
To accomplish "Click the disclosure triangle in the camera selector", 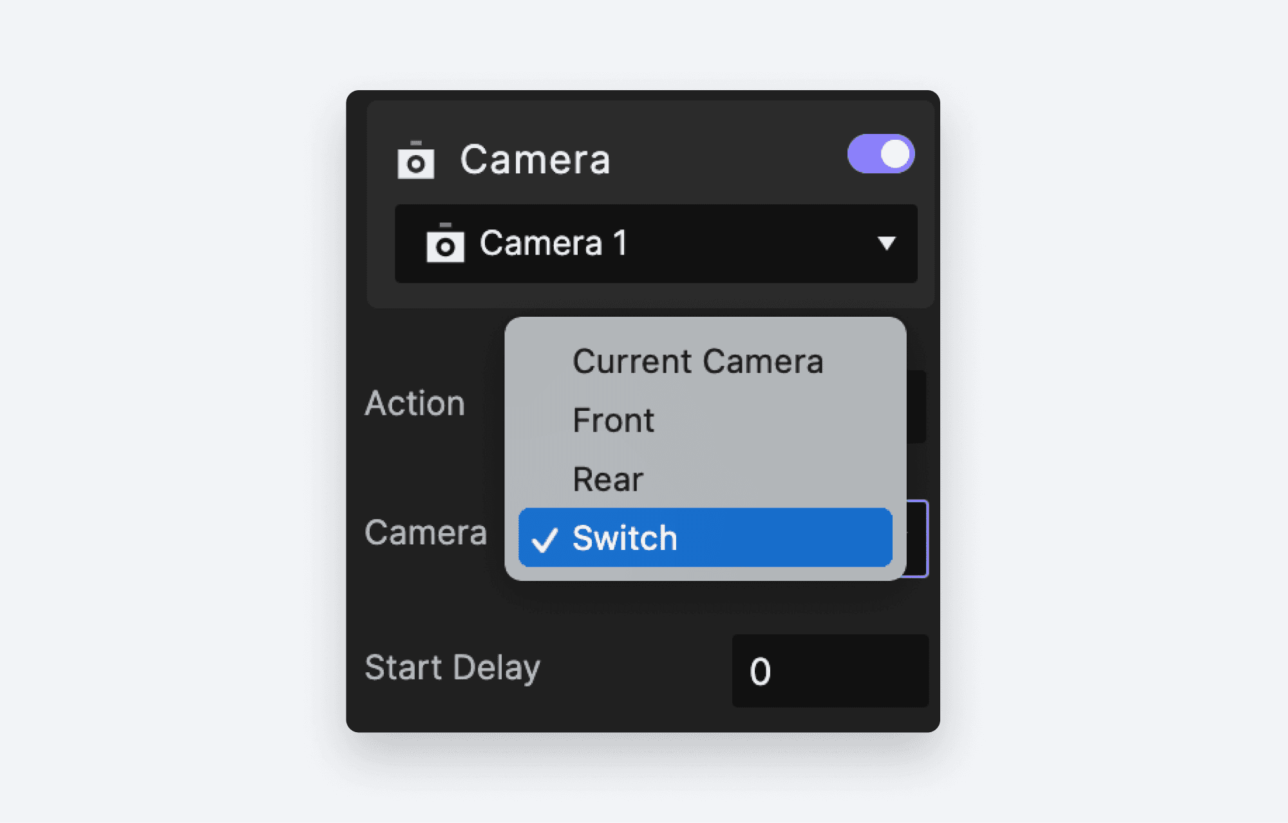I will [887, 244].
